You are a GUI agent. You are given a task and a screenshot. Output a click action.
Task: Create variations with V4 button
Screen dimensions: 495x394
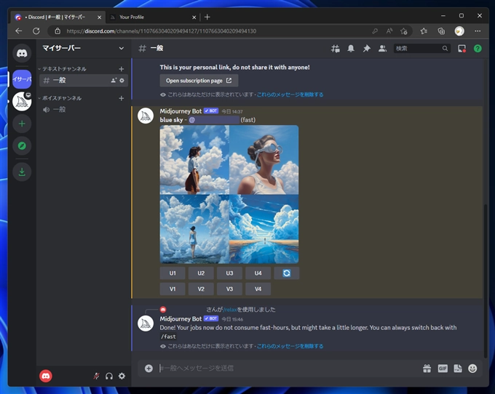(x=258, y=289)
